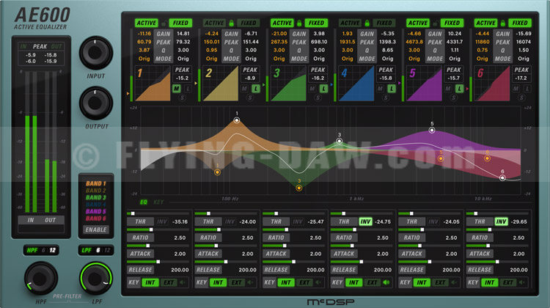
Task: Select 12 dB slope for HPF
Action: click(x=53, y=250)
